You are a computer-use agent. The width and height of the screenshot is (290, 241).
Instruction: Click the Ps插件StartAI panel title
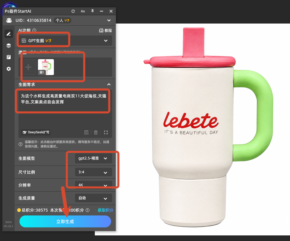click(x=18, y=11)
